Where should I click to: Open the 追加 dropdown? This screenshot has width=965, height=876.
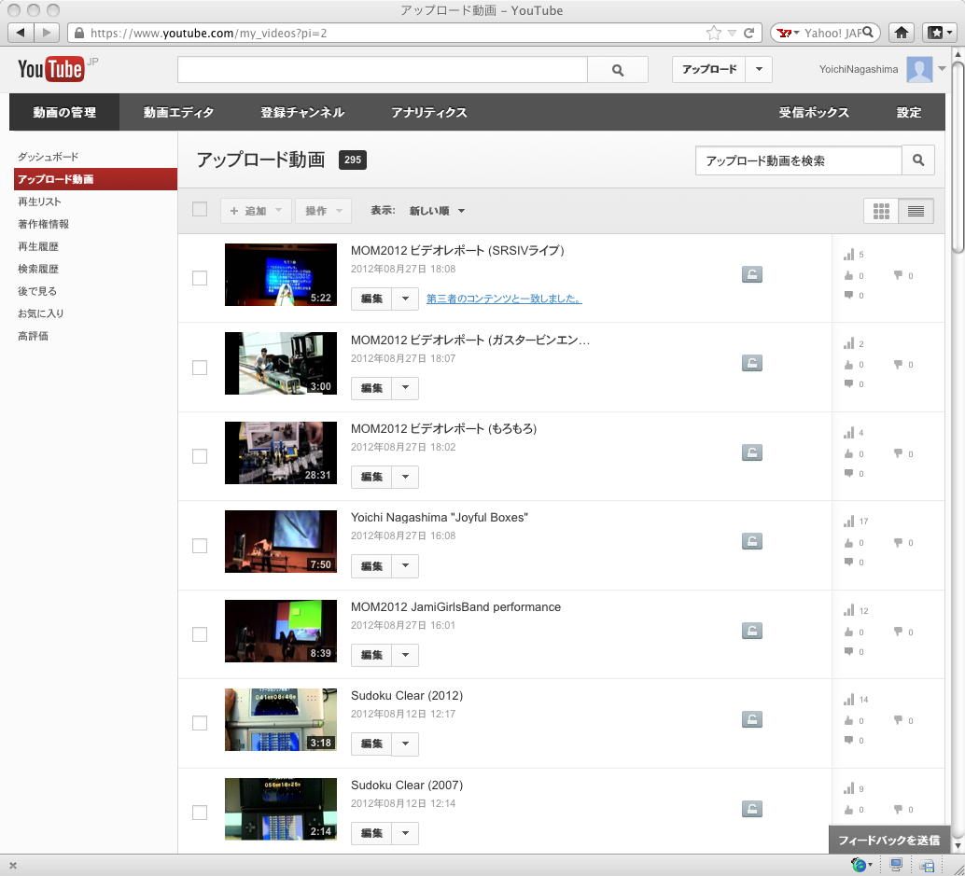click(x=256, y=211)
